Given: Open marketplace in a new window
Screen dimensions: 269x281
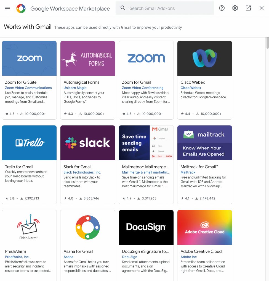Looking at the screenshot, I should 248,8.
